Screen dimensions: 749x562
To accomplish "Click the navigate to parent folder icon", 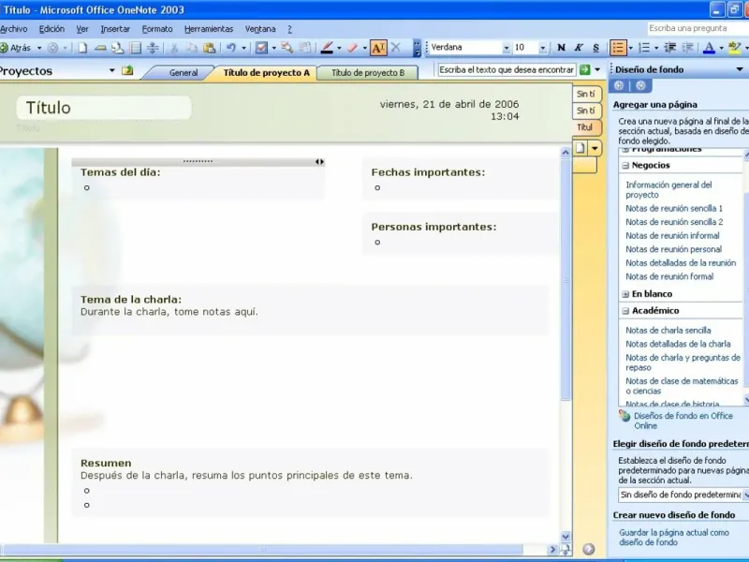I will point(127,71).
